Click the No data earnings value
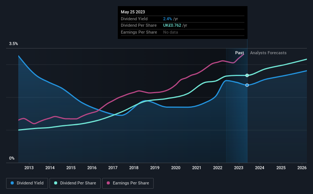Screen dimensions: 313x194 [x=170, y=32]
